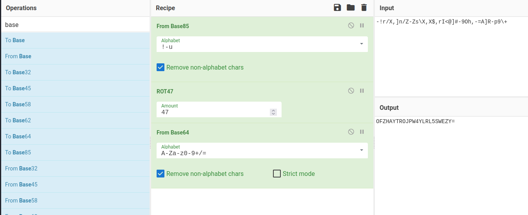
Task: Choose To Base85 from operations list
Action: [x=18, y=152]
